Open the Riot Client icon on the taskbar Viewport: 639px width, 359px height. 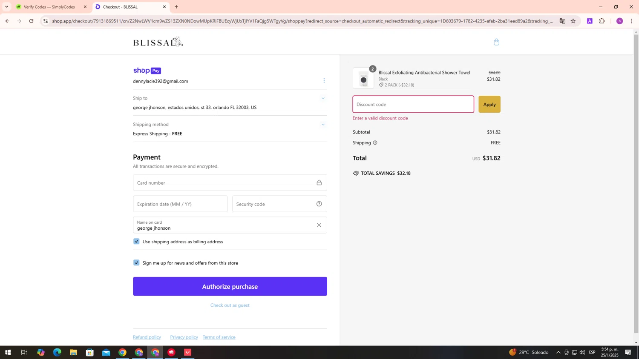coord(171,352)
